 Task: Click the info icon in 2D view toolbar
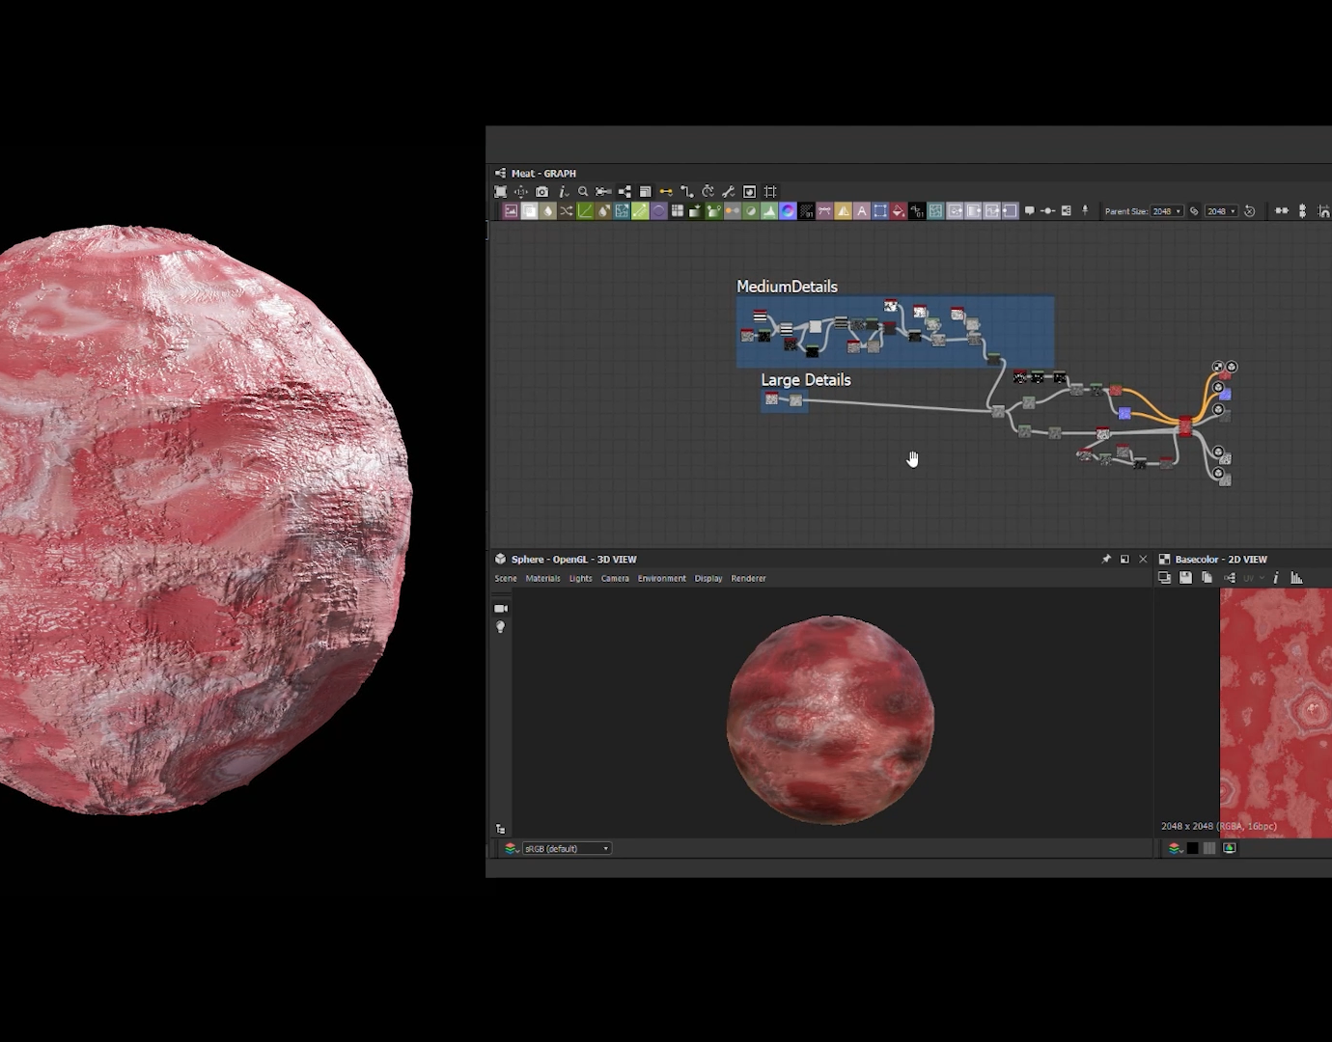(x=1276, y=578)
